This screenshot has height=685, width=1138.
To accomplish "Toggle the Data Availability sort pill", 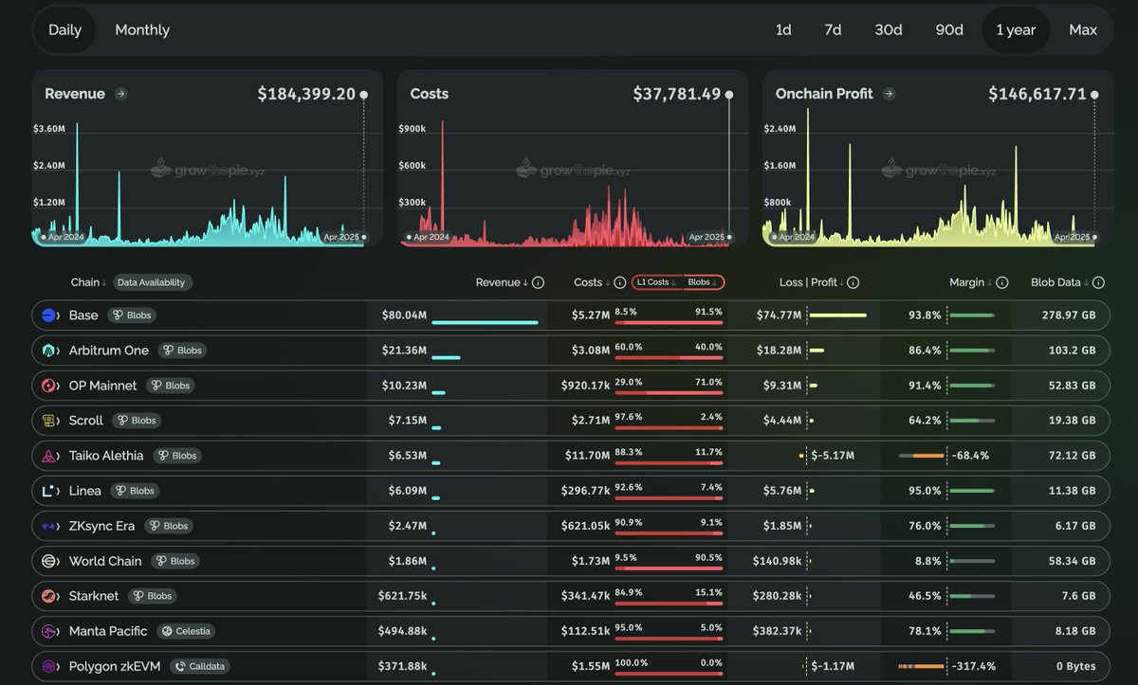I will [x=153, y=282].
